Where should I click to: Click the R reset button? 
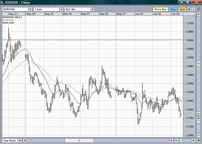(198, 140)
